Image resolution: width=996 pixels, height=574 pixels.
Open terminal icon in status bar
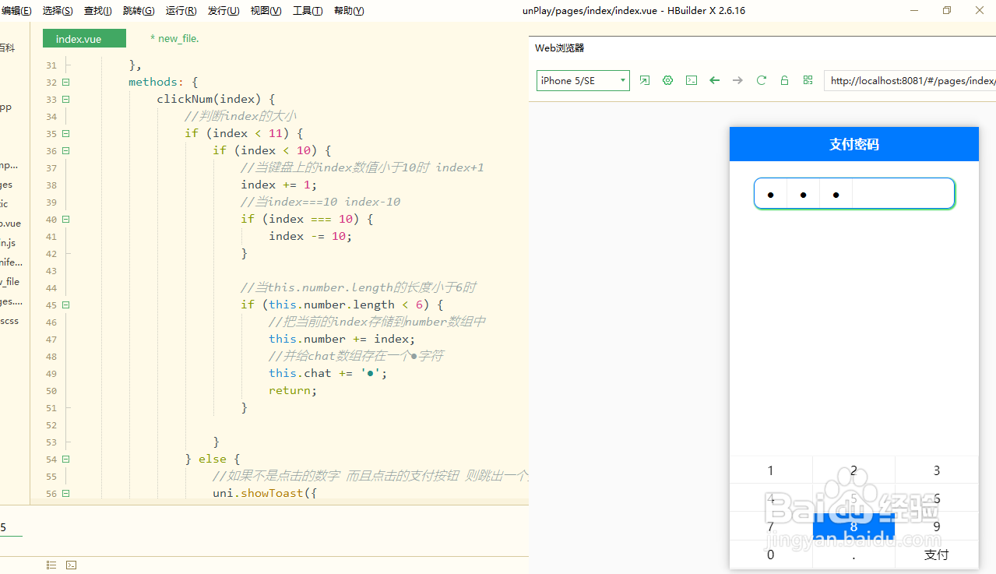point(71,565)
